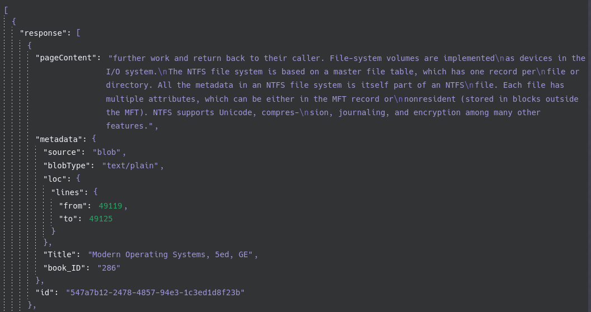This screenshot has width=591, height=312.
Task: Click the "metadata" key
Action: coord(60,138)
